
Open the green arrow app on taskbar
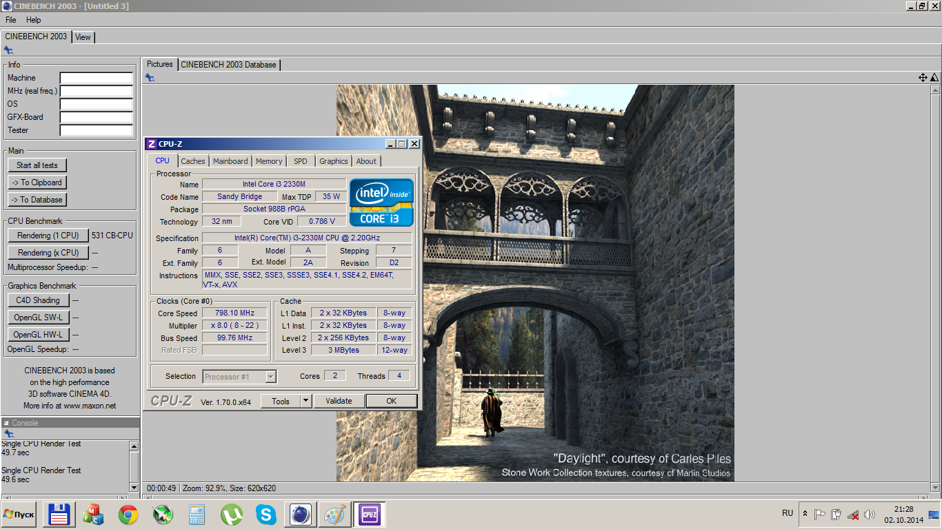point(162,515)
